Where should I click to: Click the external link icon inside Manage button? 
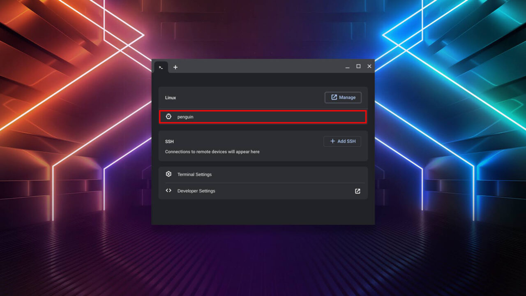pos(333,97)
